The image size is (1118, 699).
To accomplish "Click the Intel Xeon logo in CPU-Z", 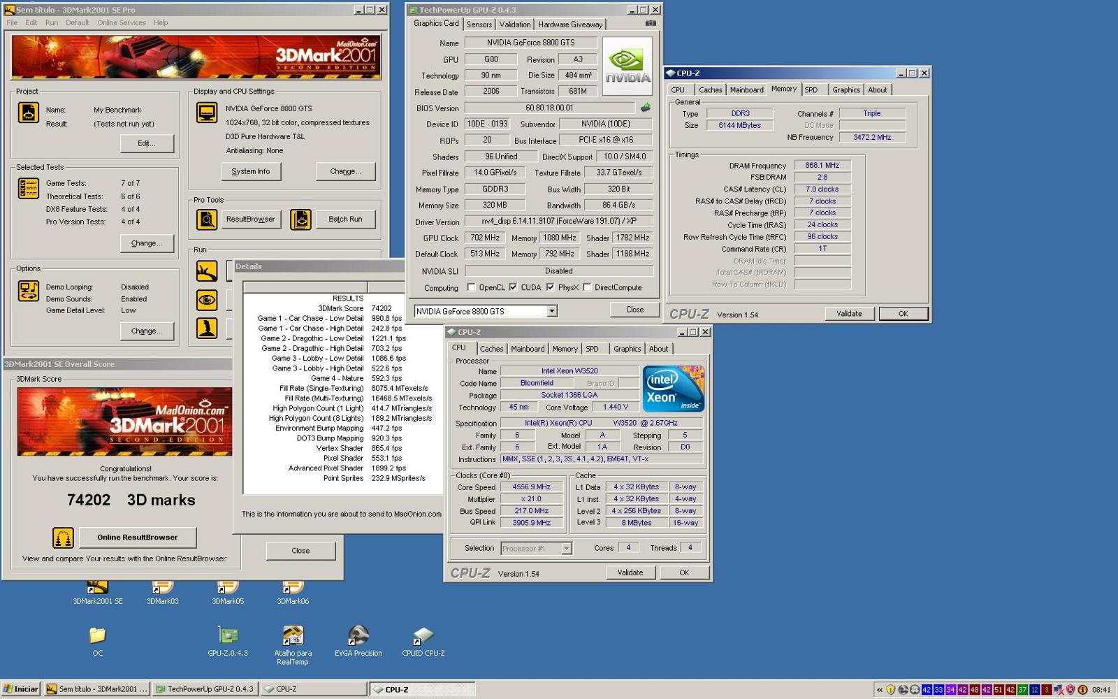I will (674, 389).
